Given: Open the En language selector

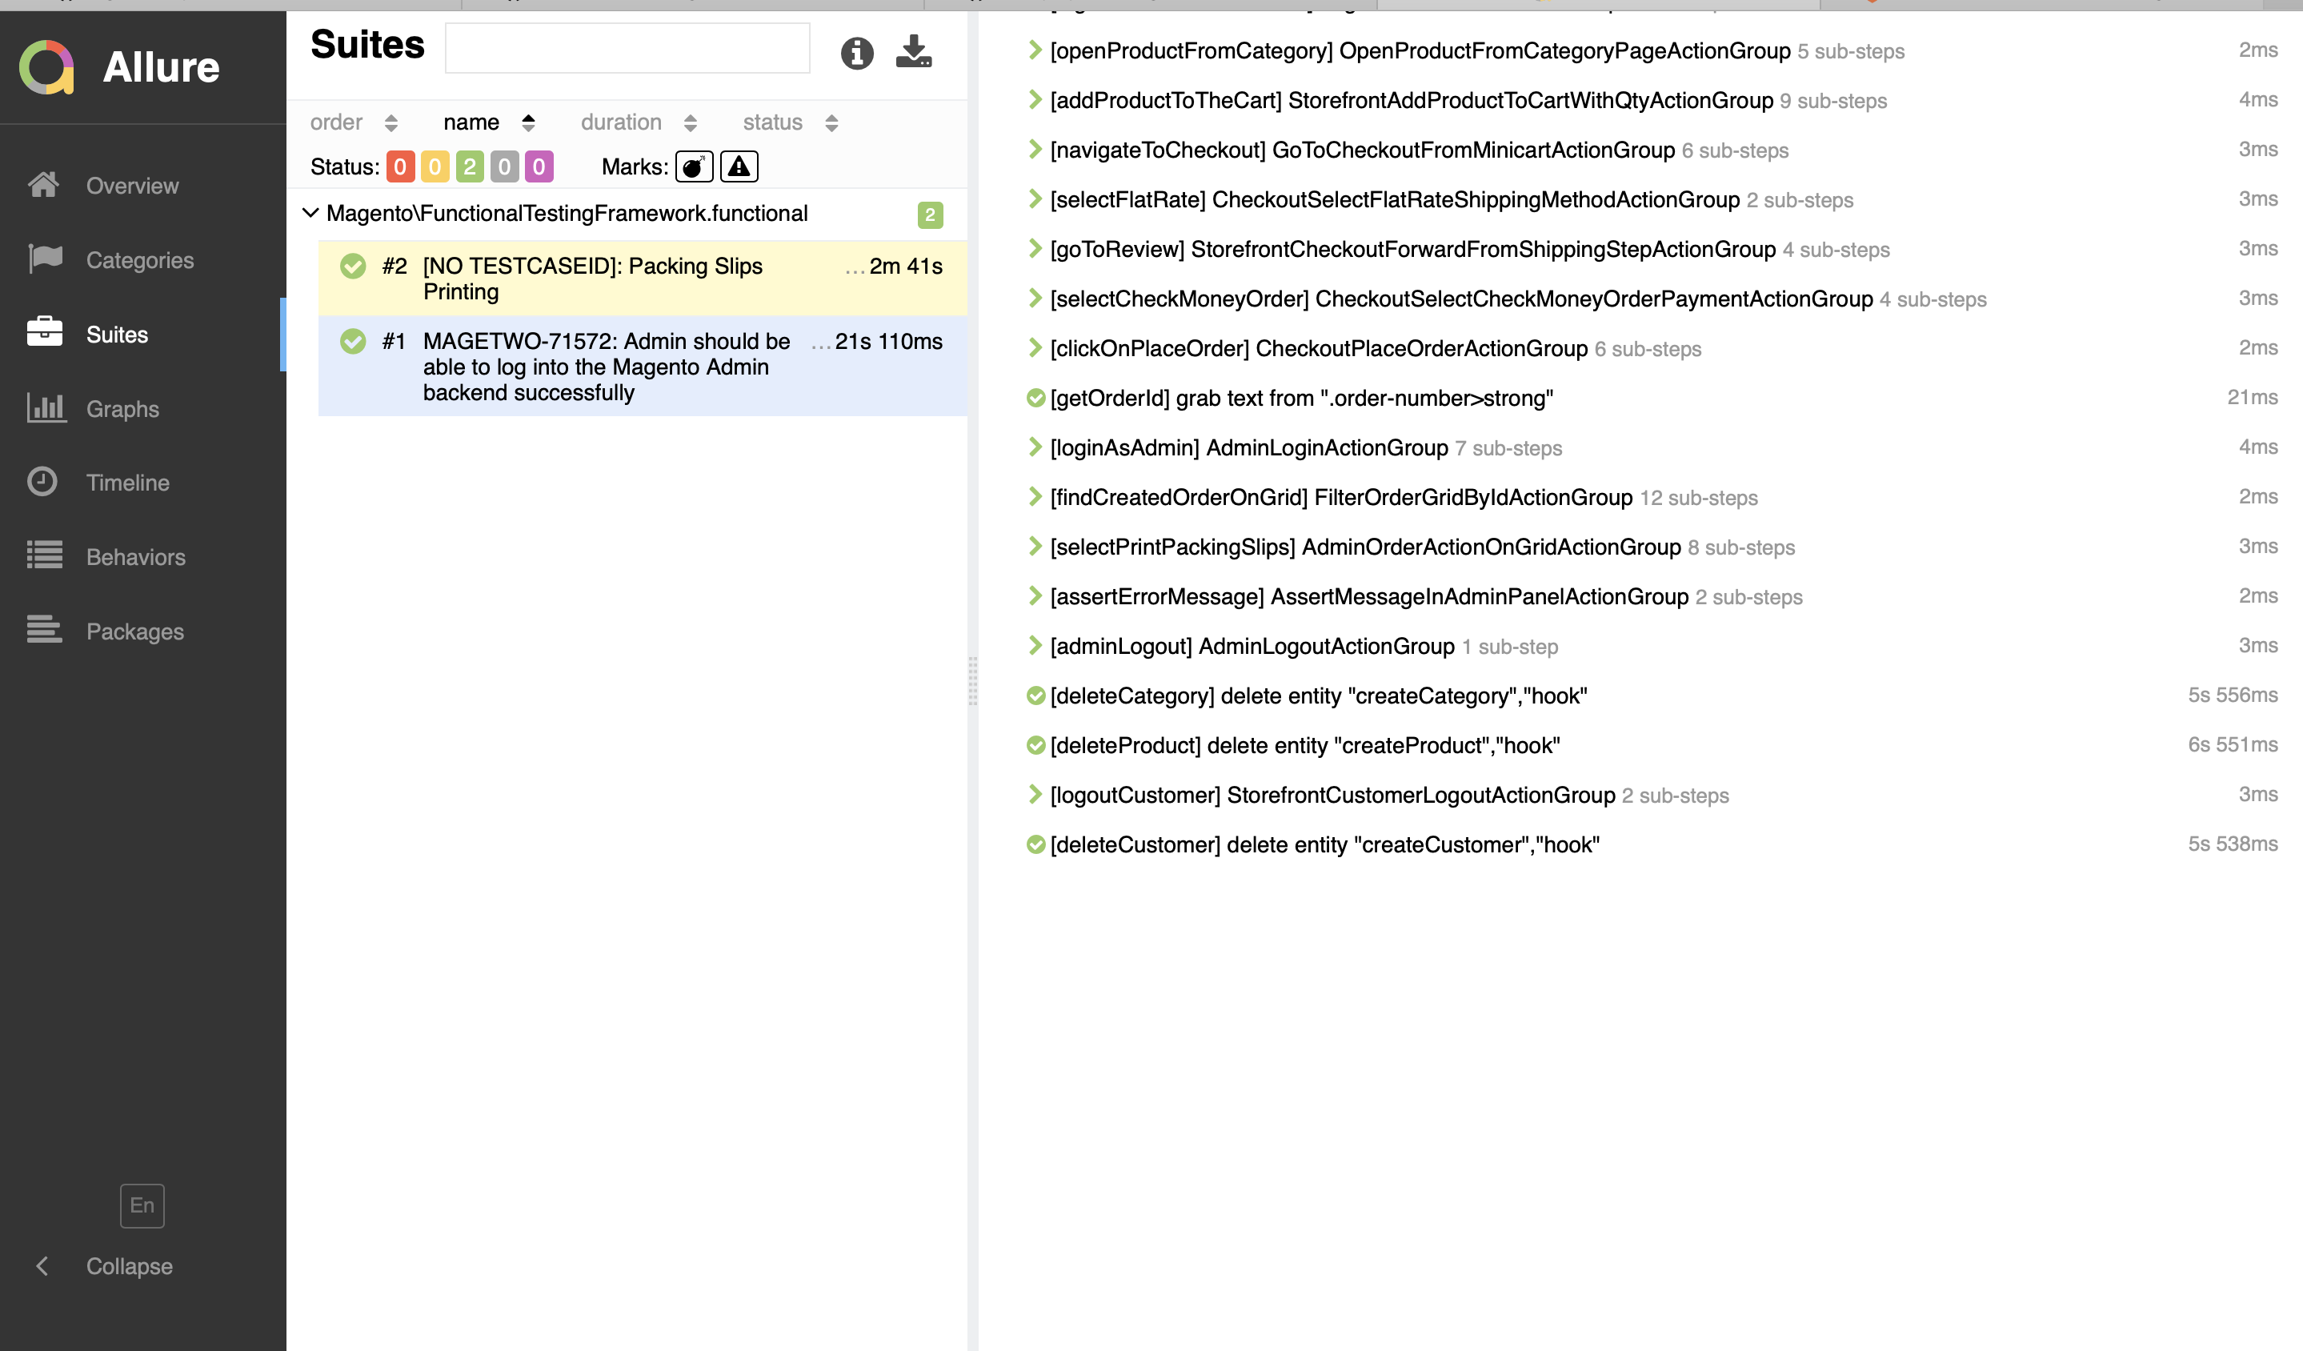Looking at the screenshot, I should (142, 1205).
